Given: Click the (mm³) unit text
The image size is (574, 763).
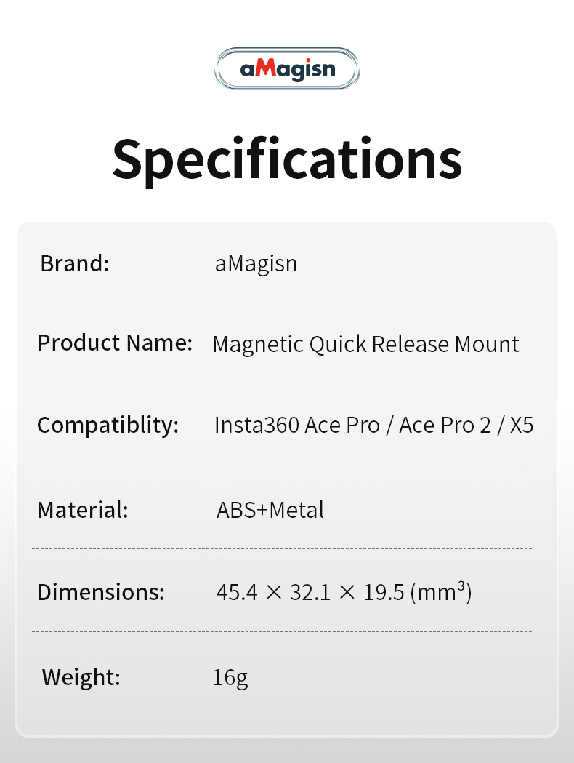Looking at the screenshot, I should coord(441,593).
